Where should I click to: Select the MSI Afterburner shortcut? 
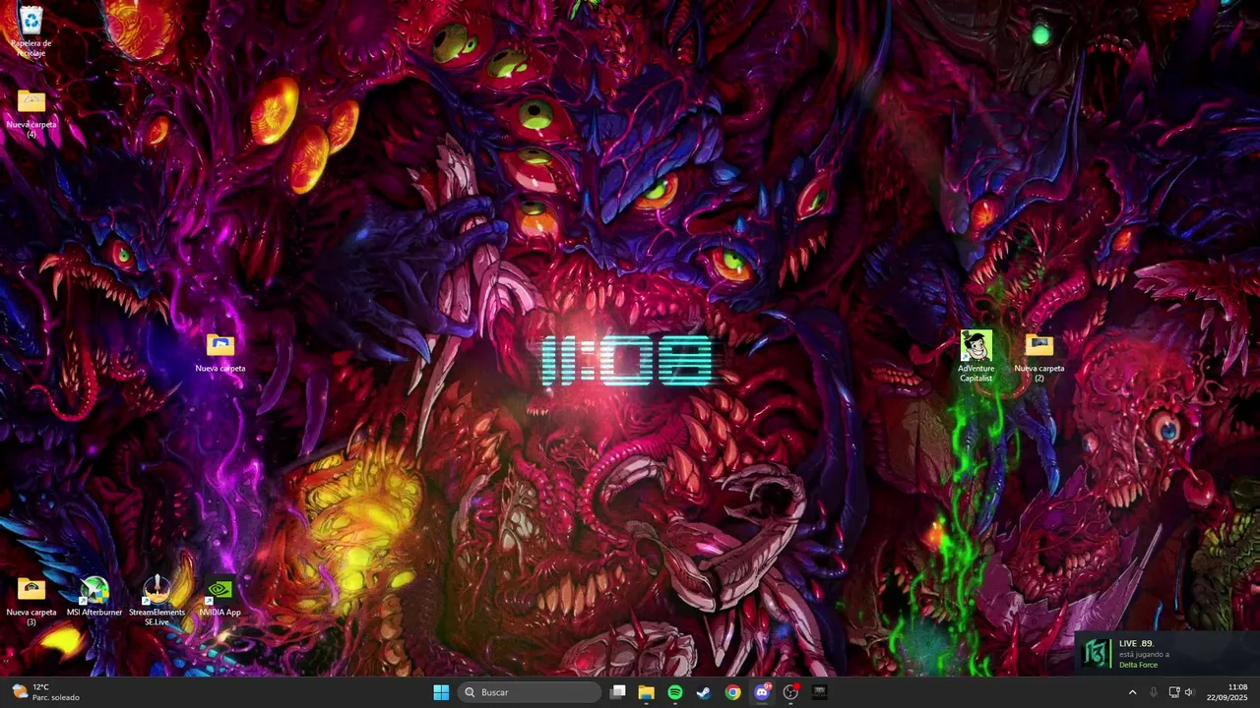(x=94, y=597)
